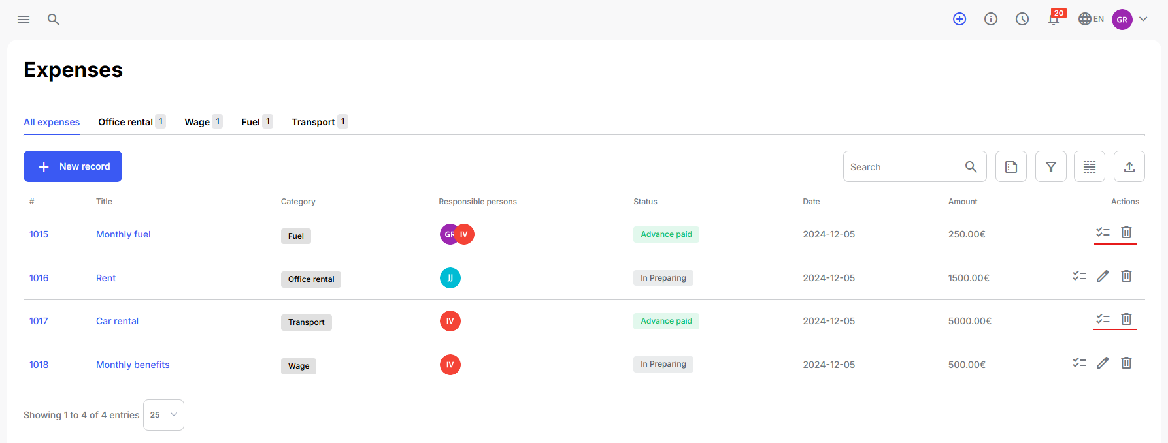
Task: Click Advance paid status in Car rental row
Action: [666, 321]
